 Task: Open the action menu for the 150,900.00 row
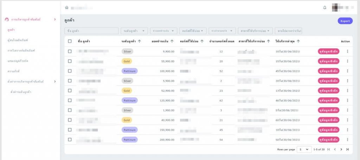pyautogui.click(x=347, y=130)
